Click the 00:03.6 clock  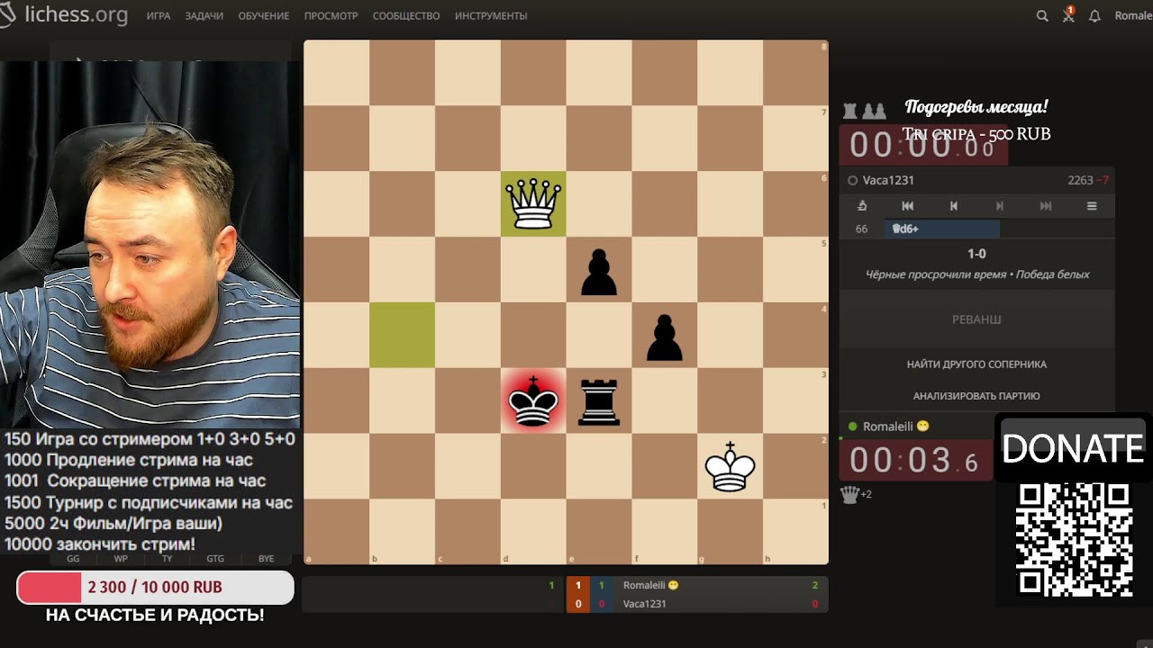point(915,460)
